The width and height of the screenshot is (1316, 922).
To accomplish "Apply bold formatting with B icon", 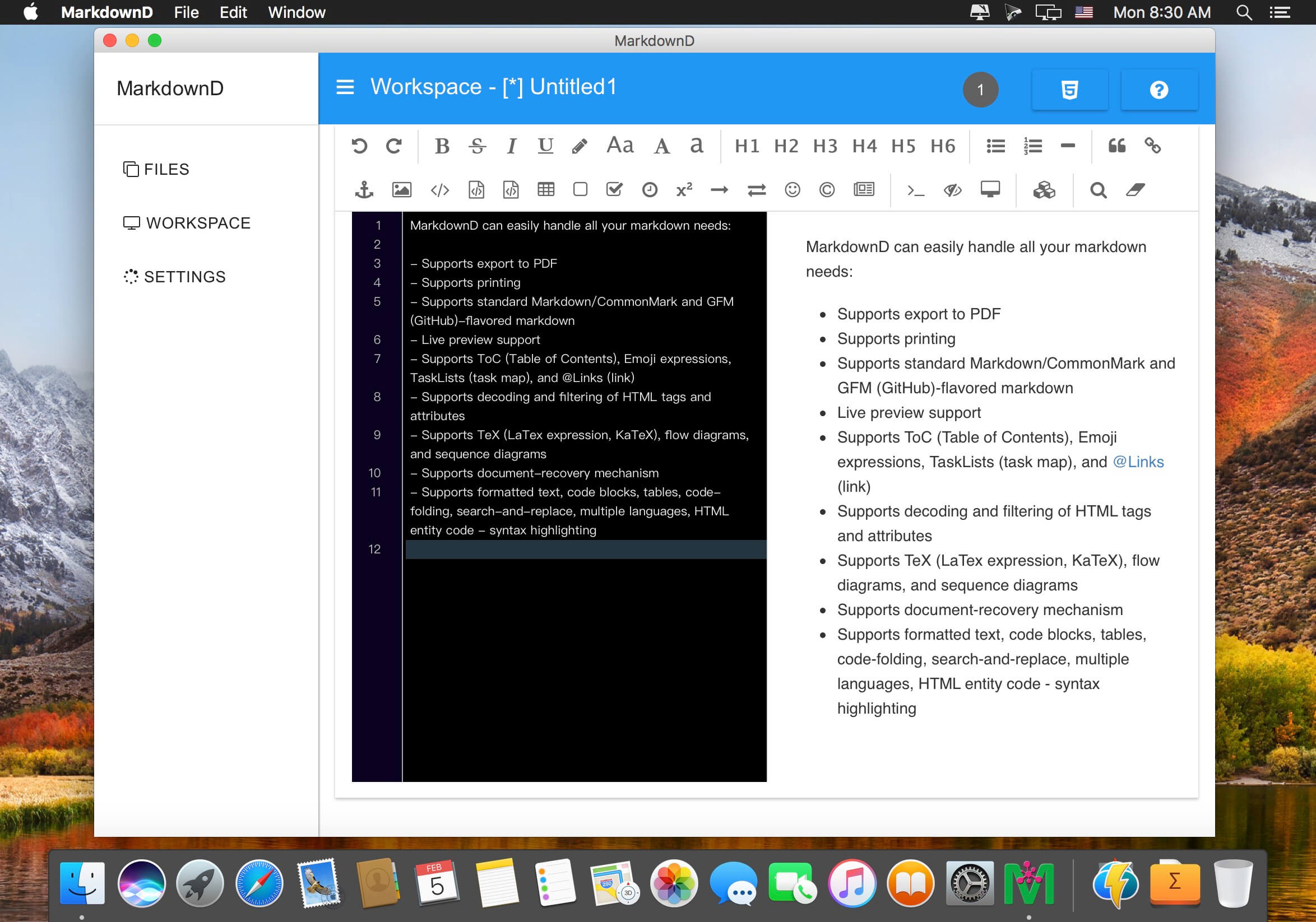I will click(x=442, y=146).
